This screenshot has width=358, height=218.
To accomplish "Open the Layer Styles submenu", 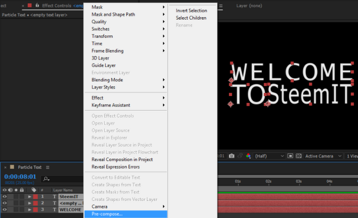I will tap(126, 87).
